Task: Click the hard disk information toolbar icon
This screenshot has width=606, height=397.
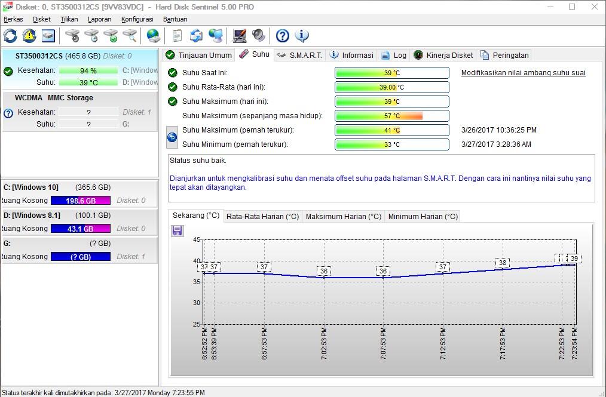Action: pos(48,36)
